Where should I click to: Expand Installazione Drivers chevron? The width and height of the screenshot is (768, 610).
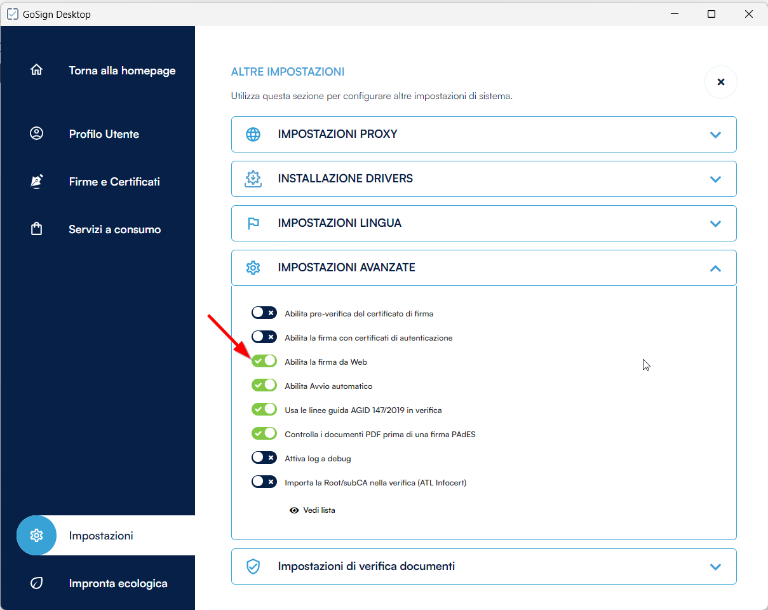715,179
